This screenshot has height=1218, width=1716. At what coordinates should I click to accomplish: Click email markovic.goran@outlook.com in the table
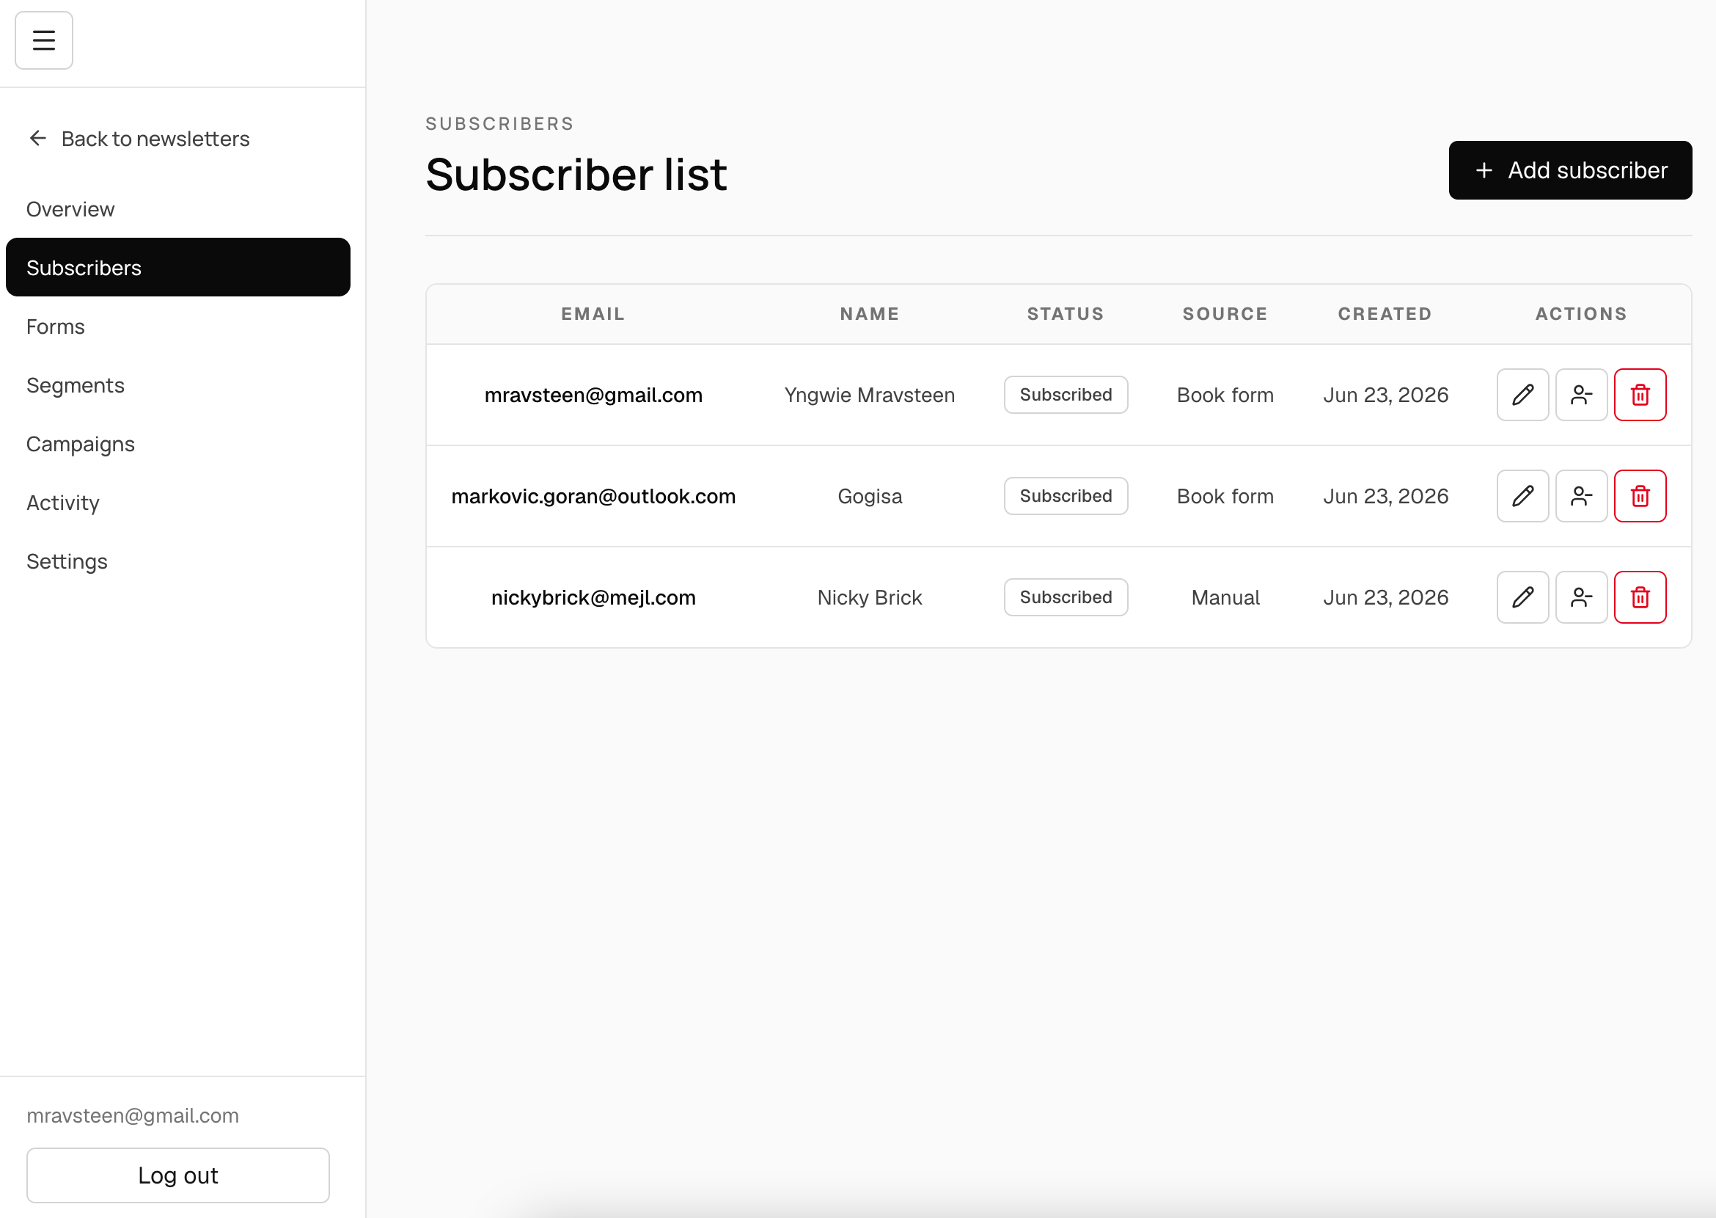click(593, 497)
